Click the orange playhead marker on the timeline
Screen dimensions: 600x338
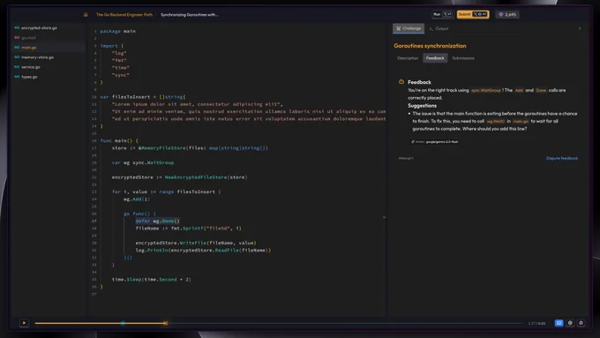tap(165, 323)
